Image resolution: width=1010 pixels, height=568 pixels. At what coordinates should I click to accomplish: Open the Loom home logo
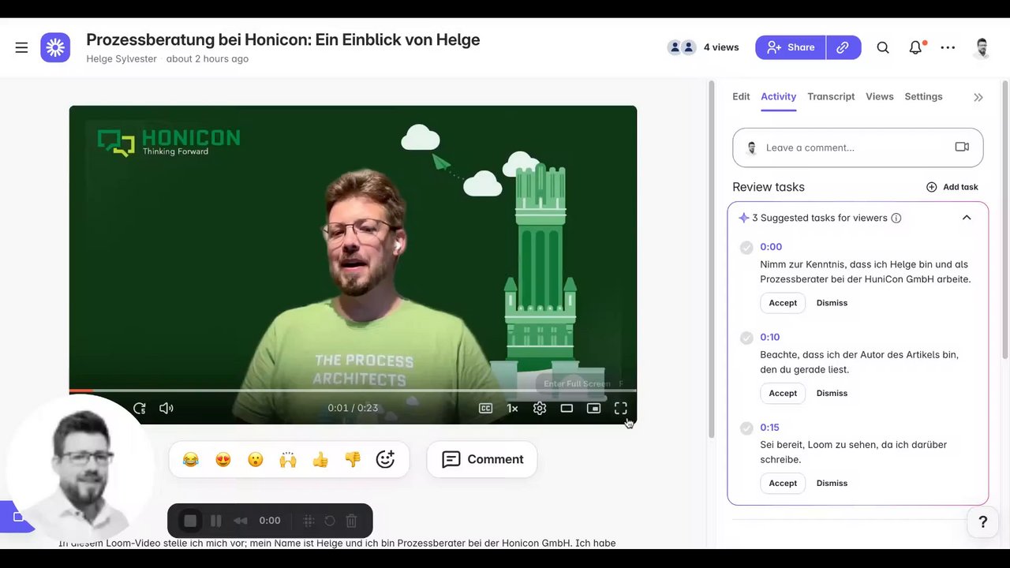click(55, 47)
